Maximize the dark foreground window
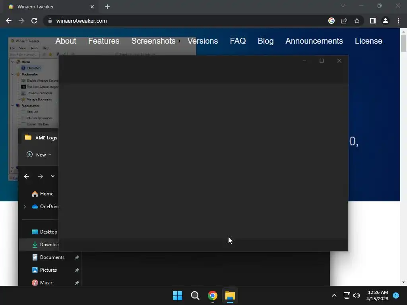Viewport: 407px width, 305px height. pyautogui.click(x=322, y=61)
